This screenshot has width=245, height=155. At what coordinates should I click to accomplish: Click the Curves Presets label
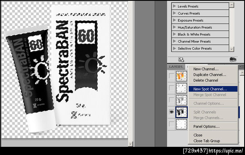pos(189,13)
